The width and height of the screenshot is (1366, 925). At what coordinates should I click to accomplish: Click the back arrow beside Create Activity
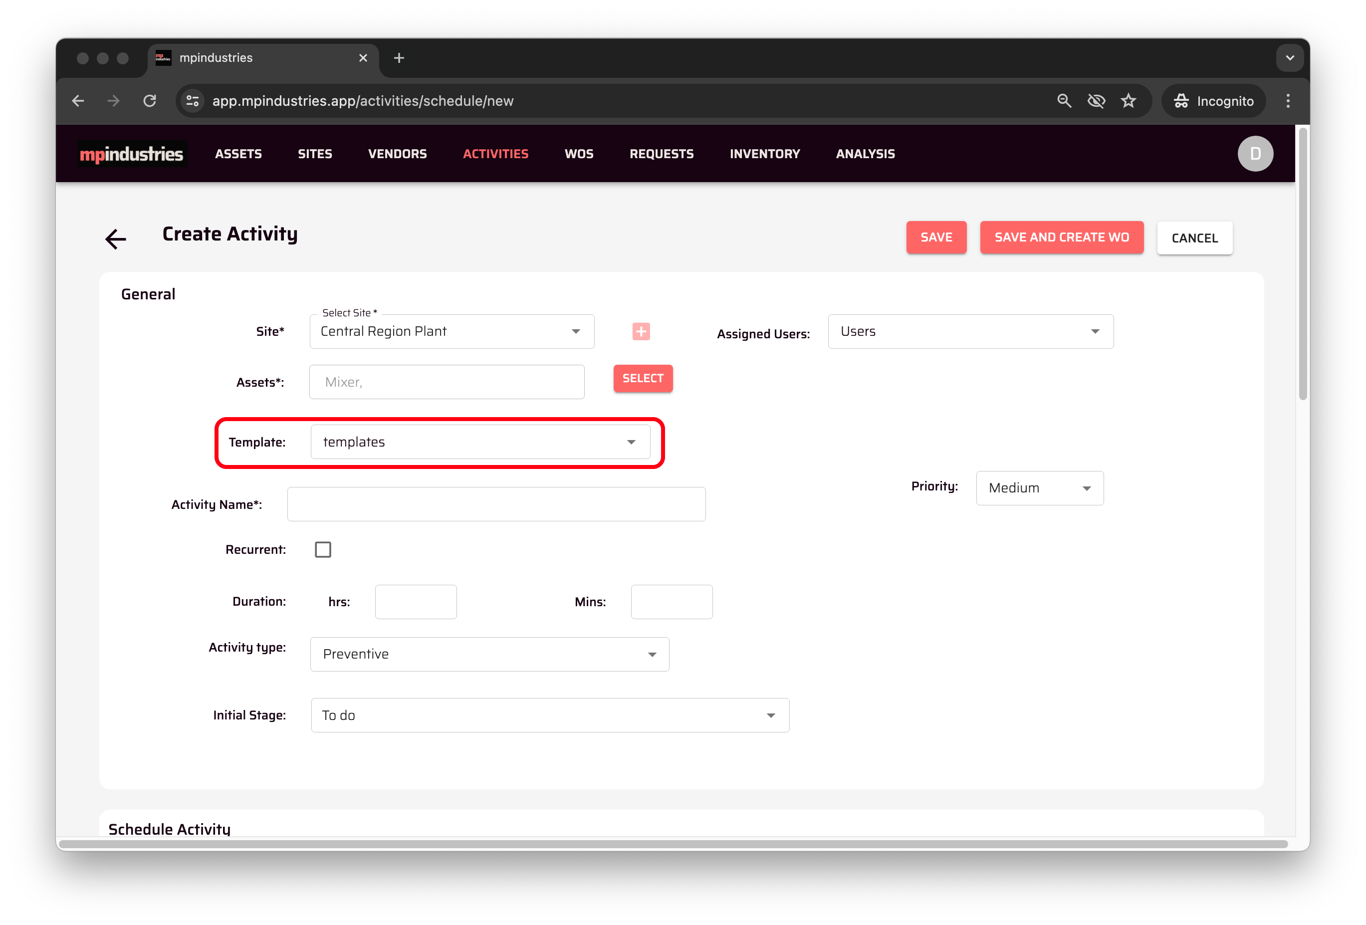coord(116,238)
